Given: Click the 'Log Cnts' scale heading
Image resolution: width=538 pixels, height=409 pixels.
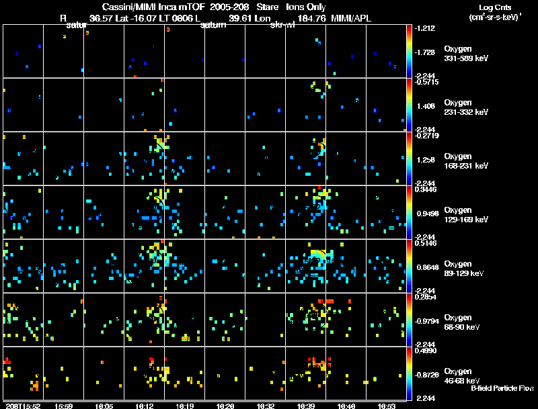Looking at the screenshot, I should coord(495,7).
